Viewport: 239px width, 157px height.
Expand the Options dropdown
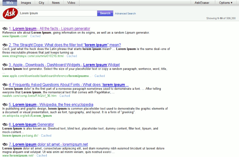226,3
